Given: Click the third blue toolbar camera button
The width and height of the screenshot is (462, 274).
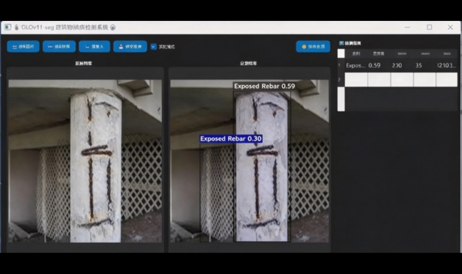Looking at the screenshot, I should (94, 46).
